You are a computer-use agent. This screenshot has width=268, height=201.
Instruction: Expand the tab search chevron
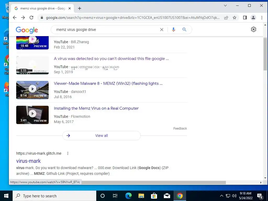pos(225,5)
